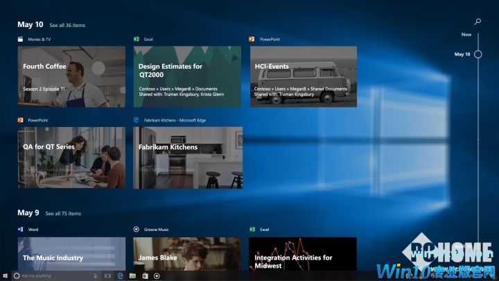Click See all 75 items link
This screenshot has height=281, width=499.
point(64,214)
